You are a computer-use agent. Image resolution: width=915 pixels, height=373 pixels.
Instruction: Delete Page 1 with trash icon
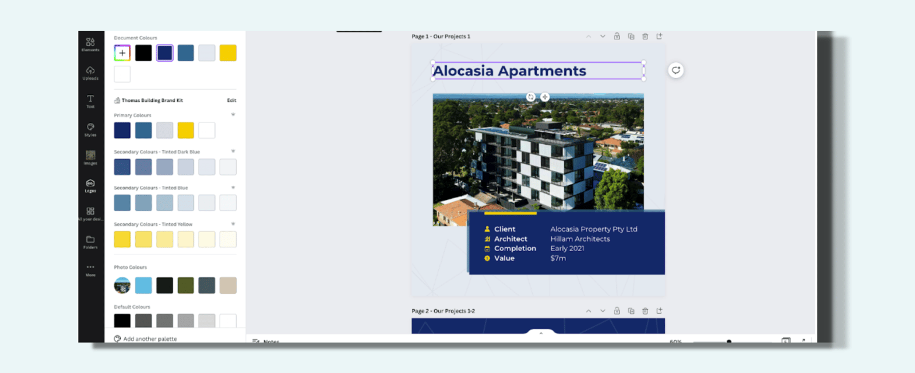pos(645,36)
